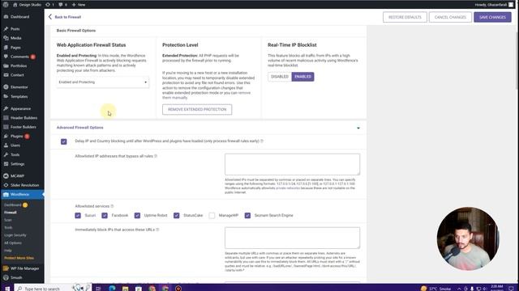Image resolution: width=519 pixels, height=291 pixels.
Task: Click help icon beside Immediately block IPs
Action: [x=157, y=230]
